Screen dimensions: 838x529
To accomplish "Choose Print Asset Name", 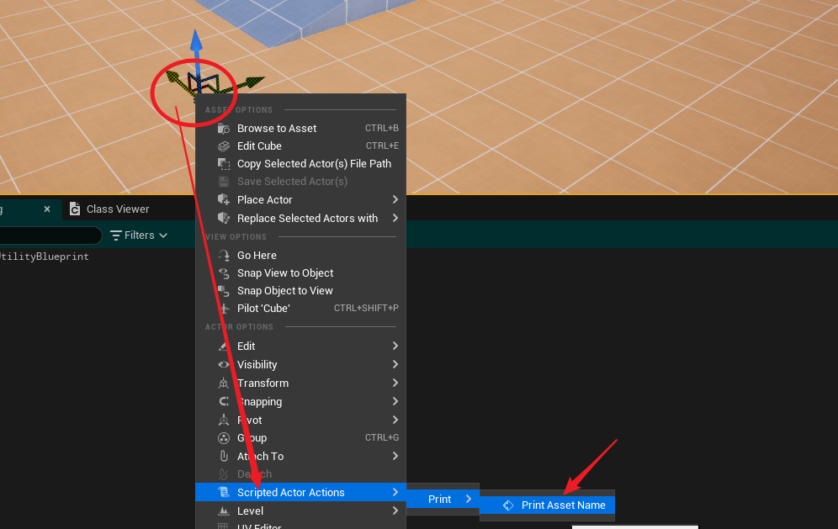I will pos(562,505).
